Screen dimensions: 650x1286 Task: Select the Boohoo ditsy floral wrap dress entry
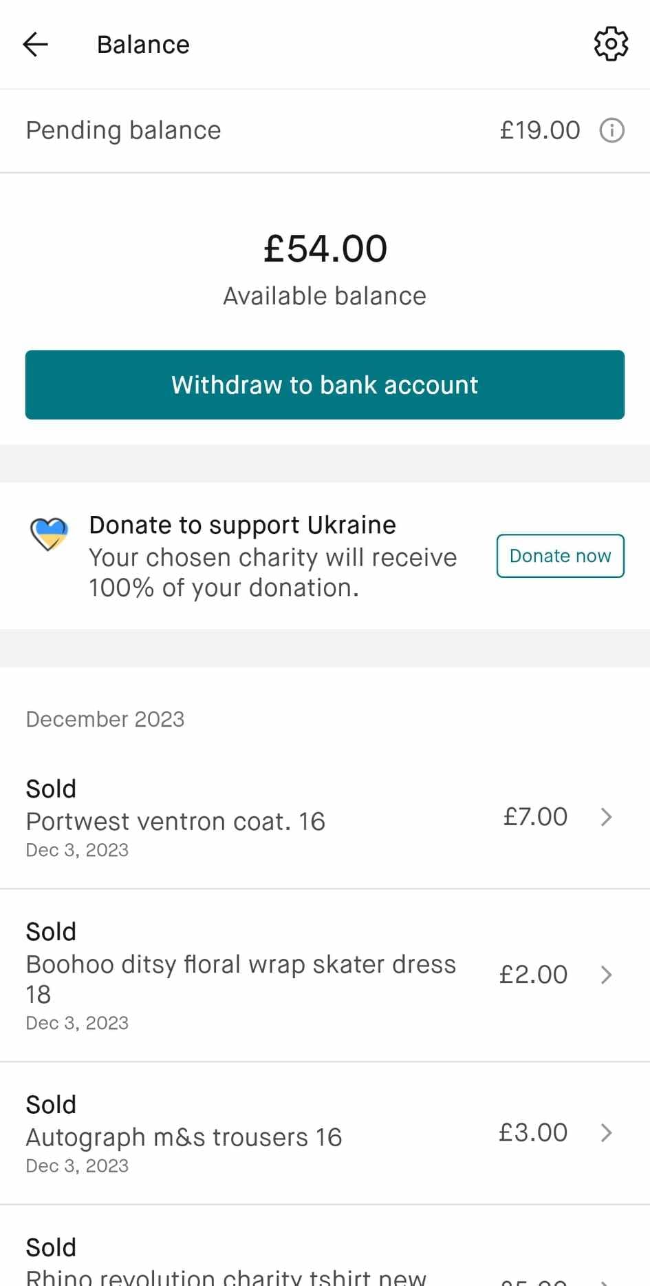pos(241,965)
